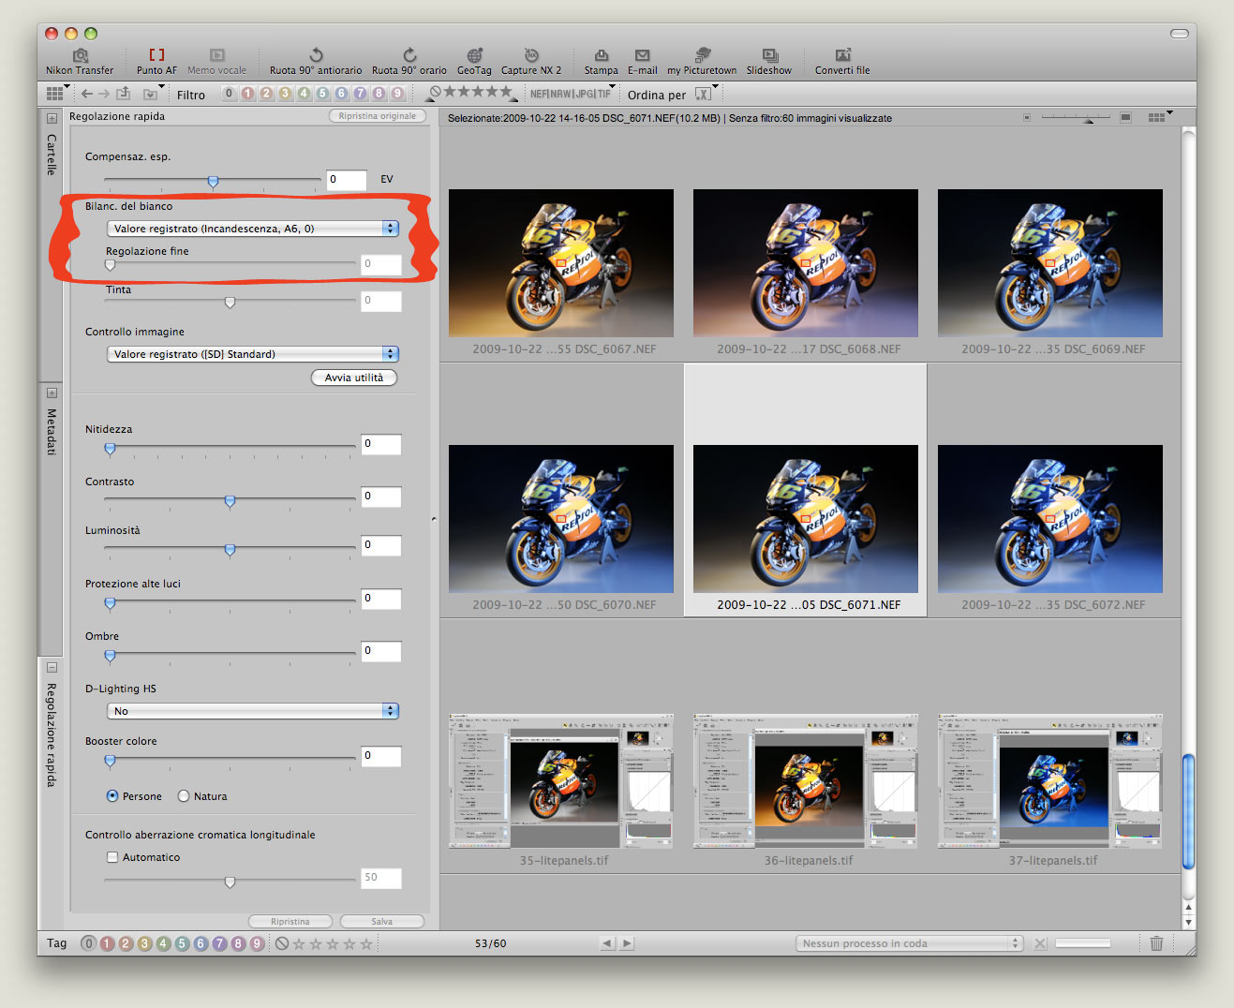Start the Slideshow

(x=769, y=62)
